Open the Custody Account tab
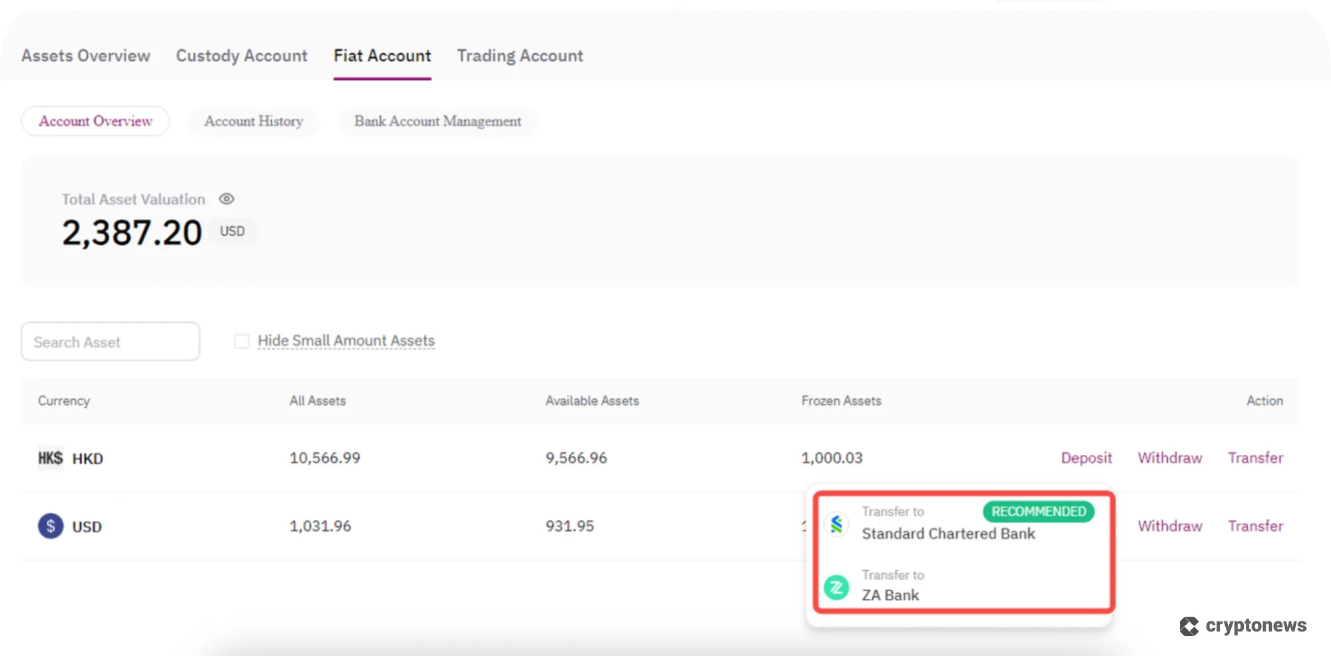Screen dimensions: 1331x656 click(x=241, y=56)
